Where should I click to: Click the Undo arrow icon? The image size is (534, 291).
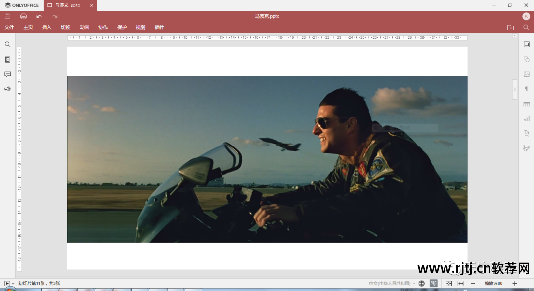[x=39, y=16]
